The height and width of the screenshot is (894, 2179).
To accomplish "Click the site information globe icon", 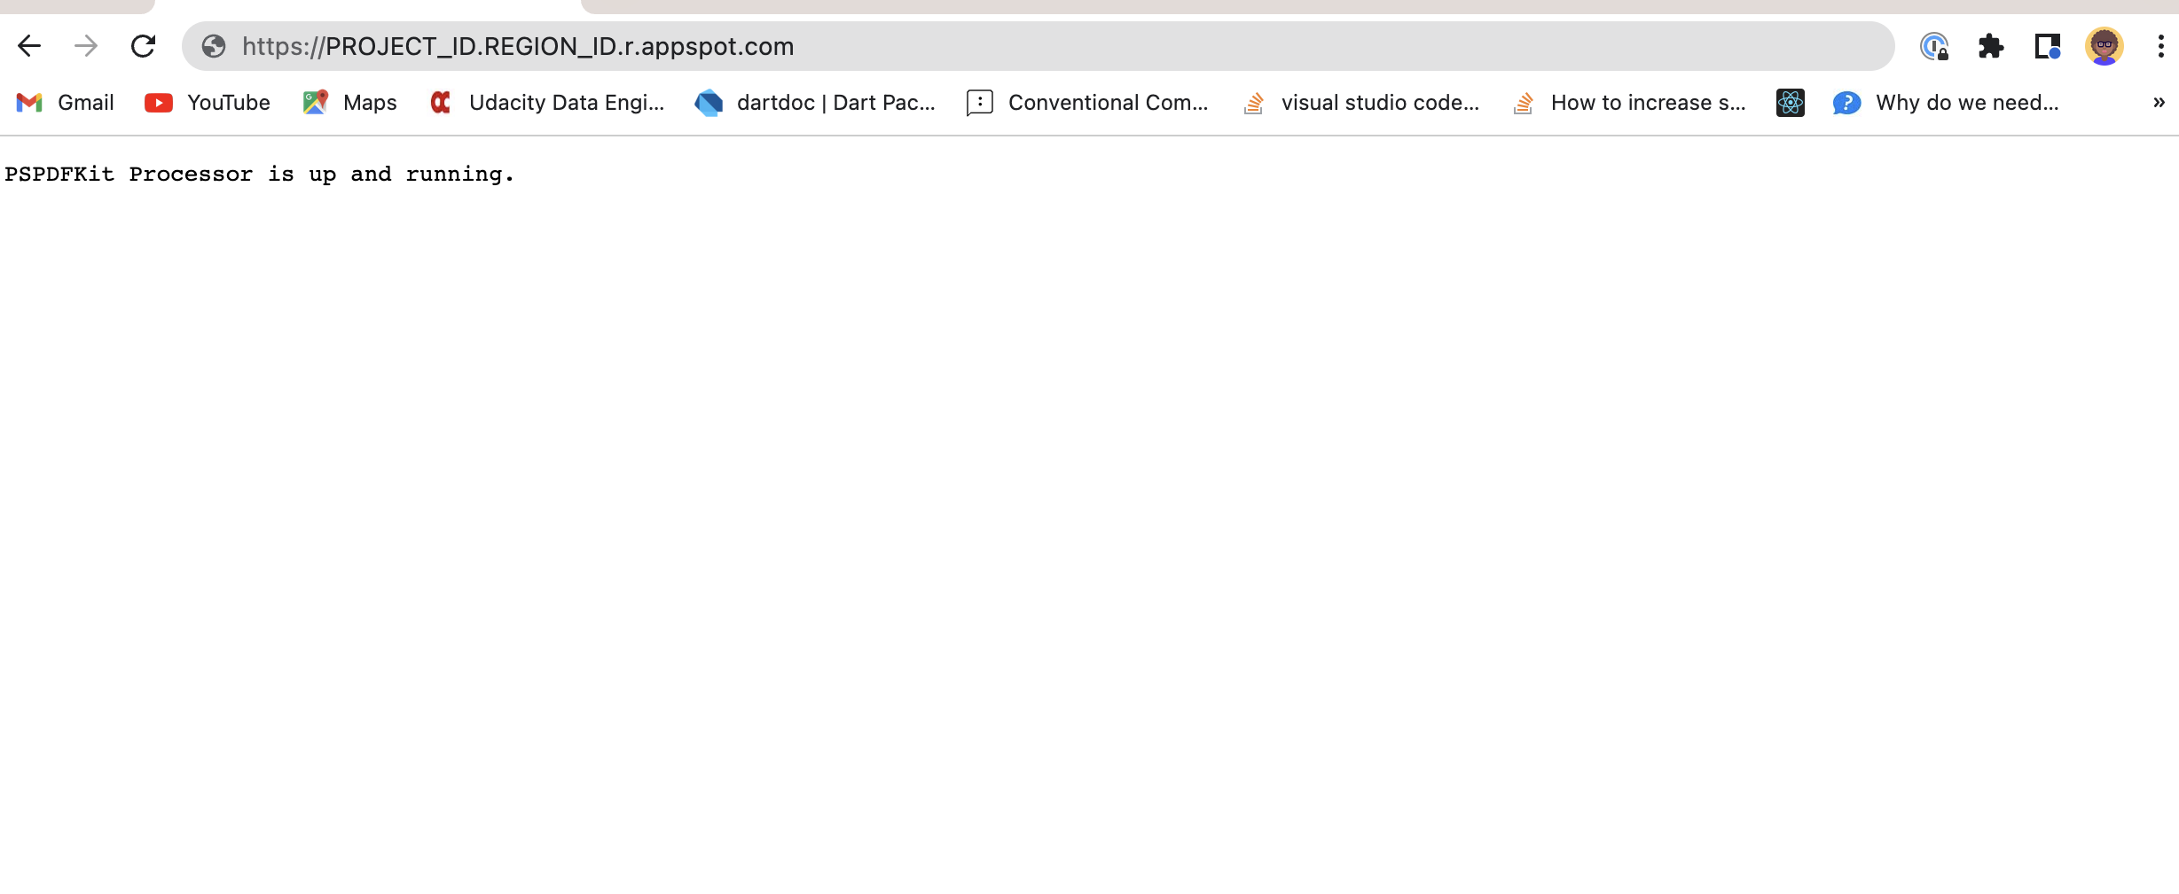I will [x=213, y=46].
